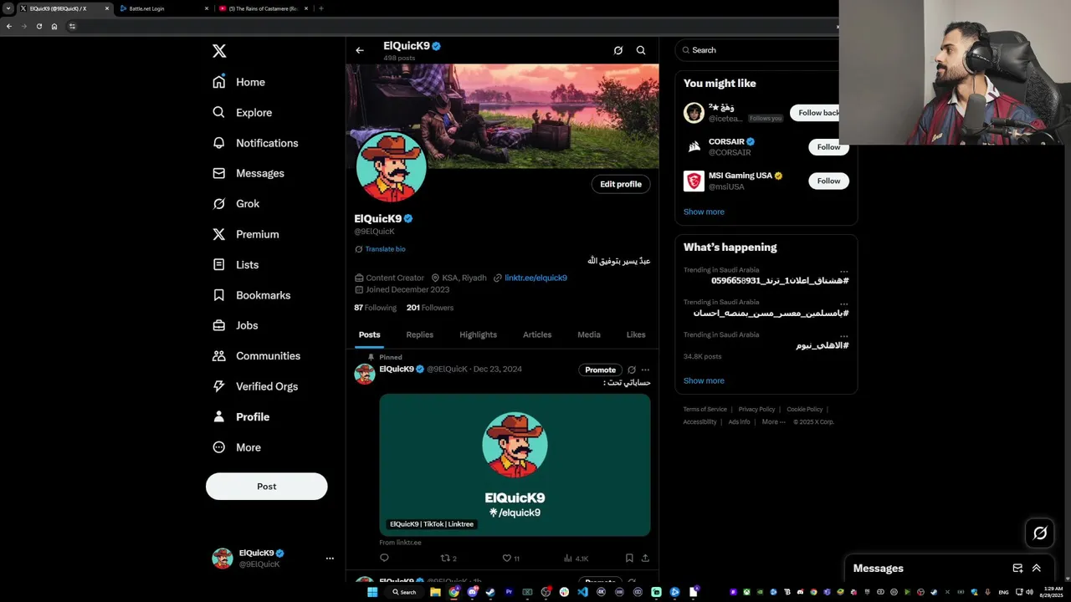Click Show more under You might like
This screenshot has height=602, width=1071.
[704, 212]
